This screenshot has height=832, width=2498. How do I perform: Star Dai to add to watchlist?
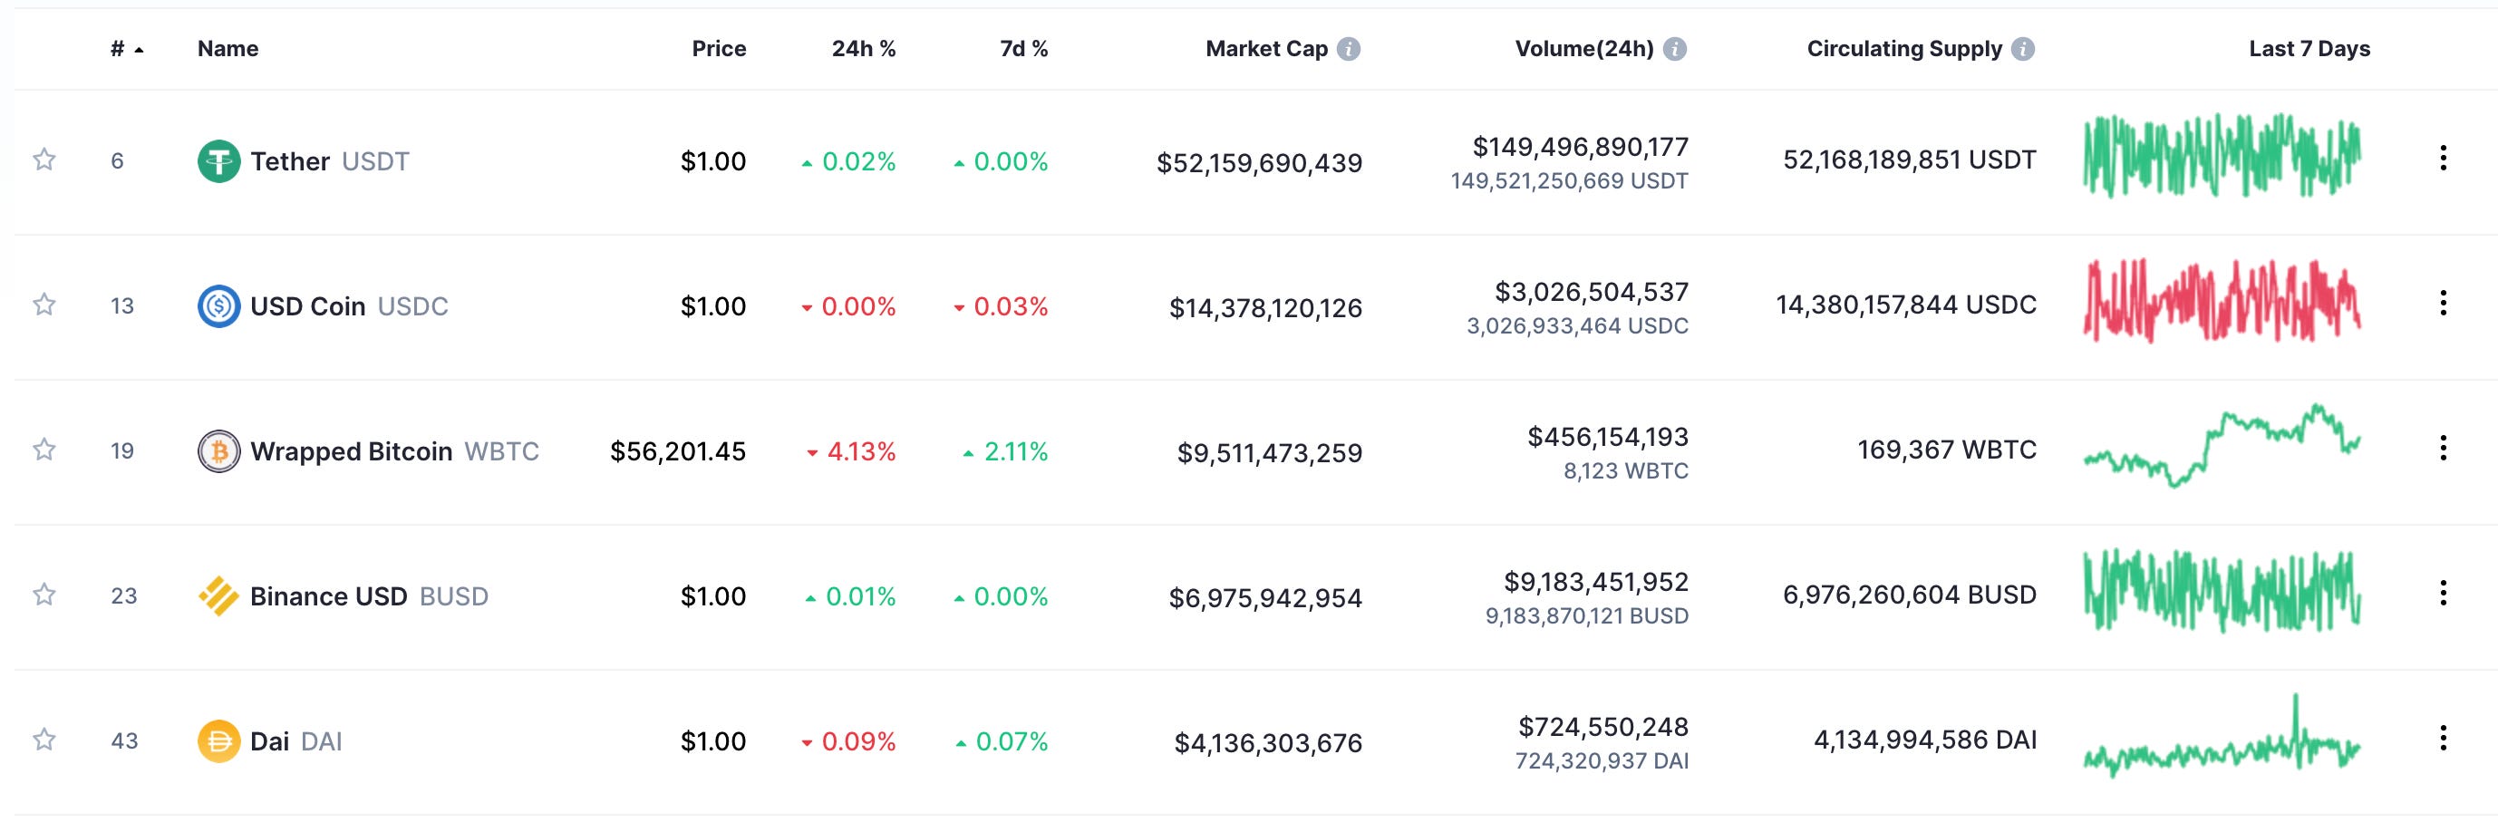coord(44,740)
